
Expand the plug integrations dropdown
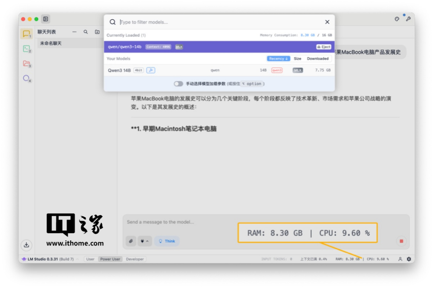tap(144, 241)
